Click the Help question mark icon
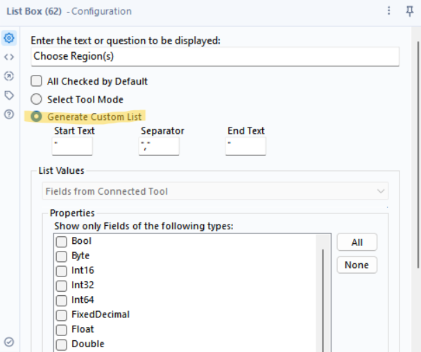This screenshot has width=421, height=352. (x=9, y=114)
